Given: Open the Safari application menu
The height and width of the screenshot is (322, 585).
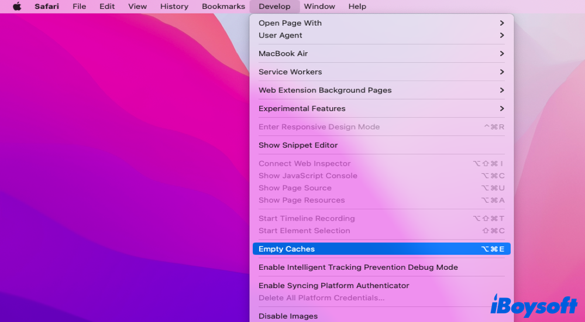Looking at the screenshot, I should pos(46,6).
